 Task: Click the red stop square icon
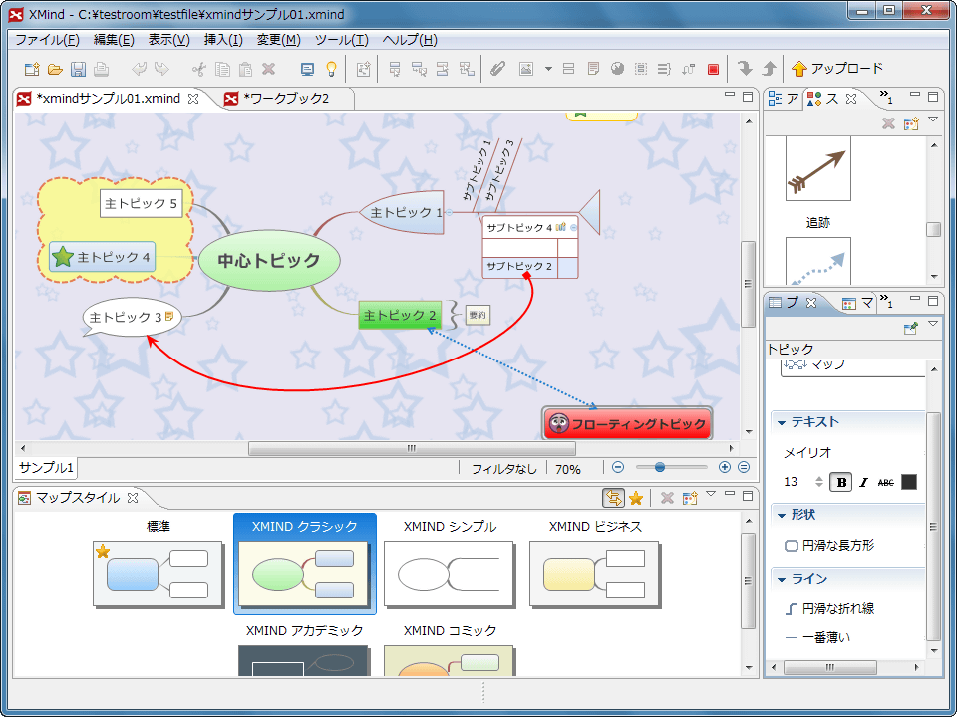click(x=713, y=69)
